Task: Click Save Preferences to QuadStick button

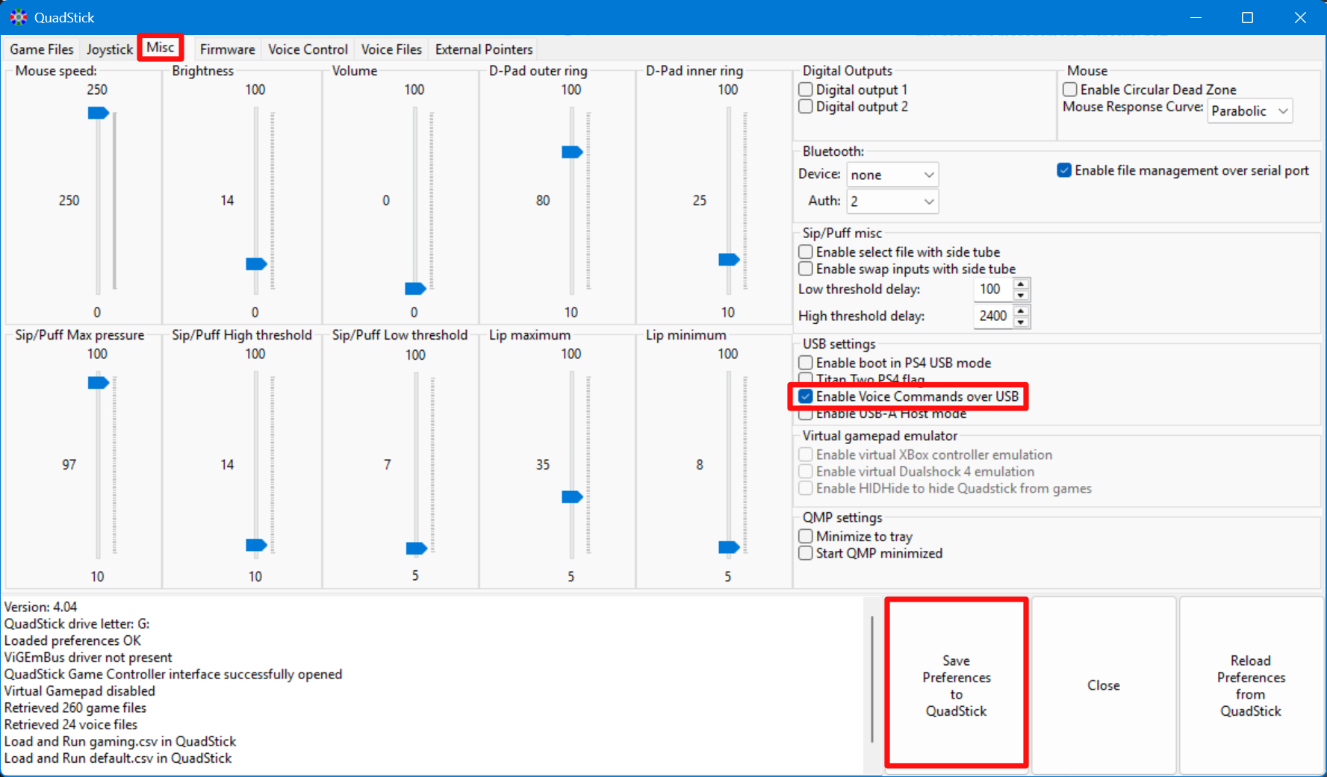Action: [956, 685]
